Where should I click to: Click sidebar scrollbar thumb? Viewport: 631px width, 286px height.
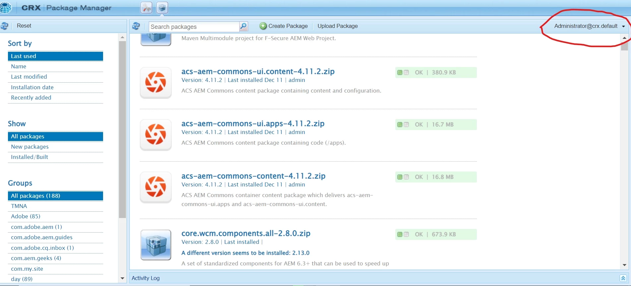click(122, 129)
